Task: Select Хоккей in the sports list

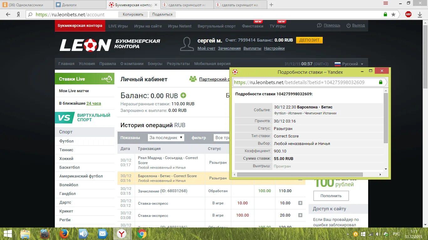Action: tap(66, 159)
